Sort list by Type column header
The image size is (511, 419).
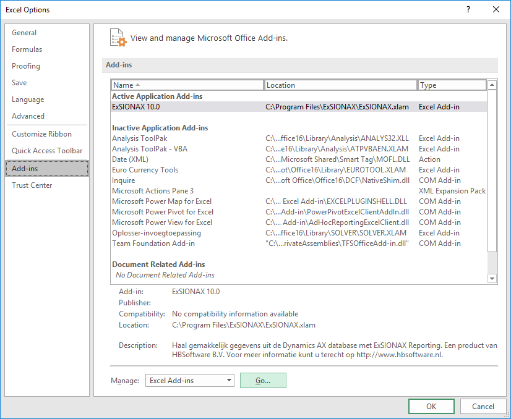pyautogui.click(x=452, y=85)
